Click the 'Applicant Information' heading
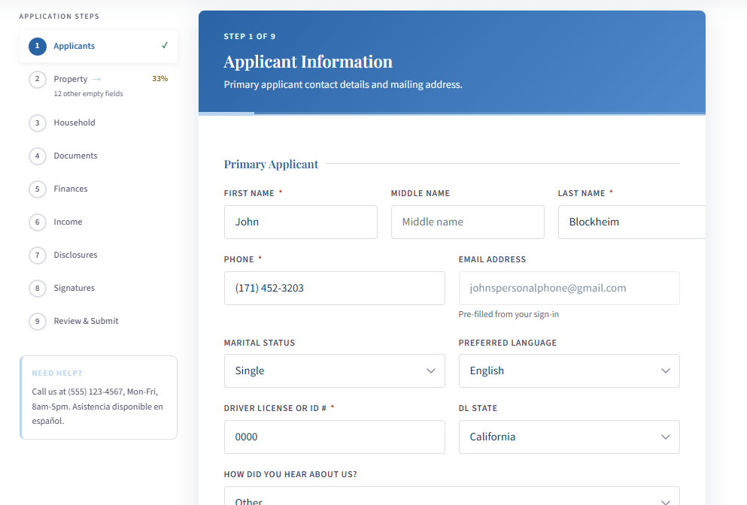This screenshot has width=747, height=505. 308,62
